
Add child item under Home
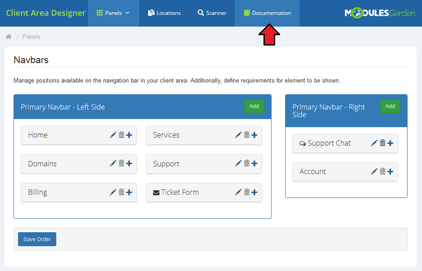pyautogui.click(x=129, y=135)
